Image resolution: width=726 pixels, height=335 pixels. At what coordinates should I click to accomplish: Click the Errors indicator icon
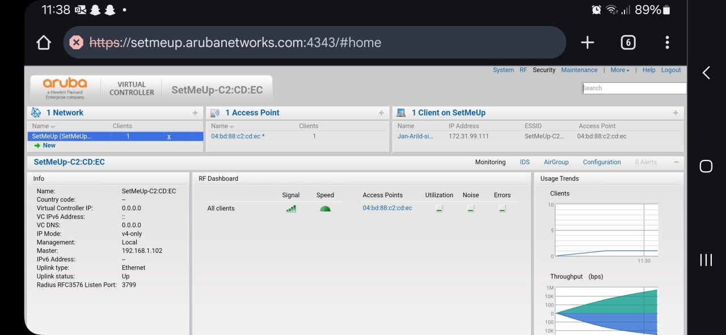(502, 209)
